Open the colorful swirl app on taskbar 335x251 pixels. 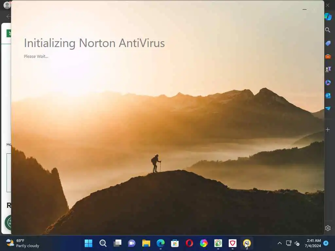pyautogui.click(x=203, y=243)
